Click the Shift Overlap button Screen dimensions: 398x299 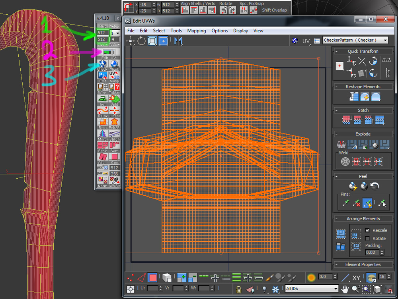pos(274,10)
